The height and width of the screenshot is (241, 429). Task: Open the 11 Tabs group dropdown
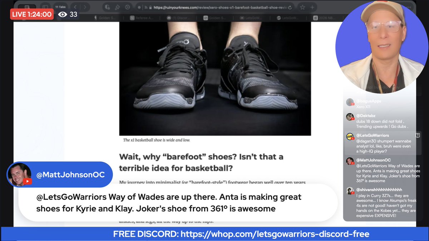tap(61, 7)
